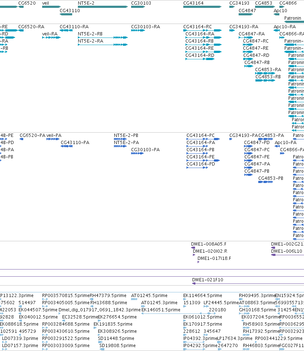Click the CG34193 gene label
Image resolution: width=304 pixels, height=351 pixels.
(x=239, y=3)
